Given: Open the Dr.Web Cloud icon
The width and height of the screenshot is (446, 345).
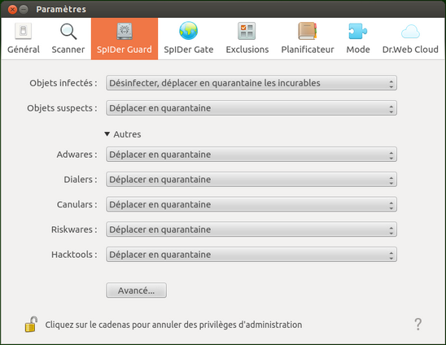Looking at the screenshot, I should point(410,32).
